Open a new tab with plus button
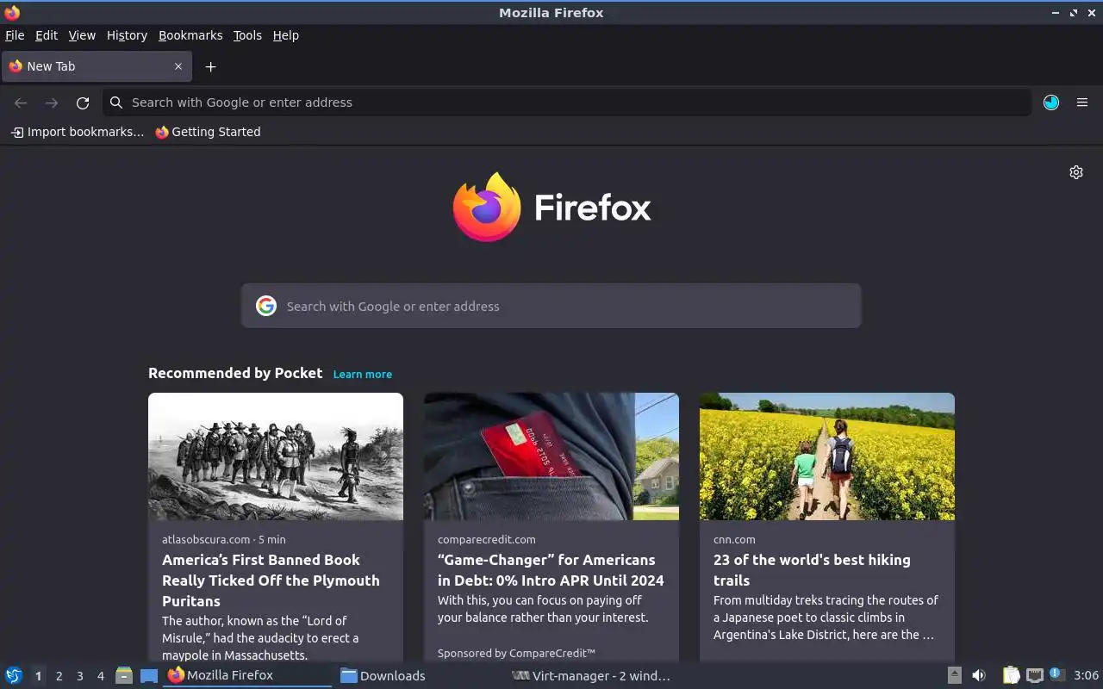The height and width of the screenshot is (689, 1103). click(210, 66)
